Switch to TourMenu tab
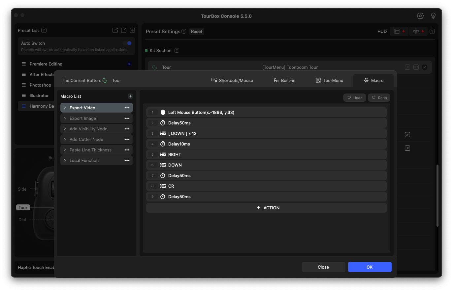 (x=330, y=80)
